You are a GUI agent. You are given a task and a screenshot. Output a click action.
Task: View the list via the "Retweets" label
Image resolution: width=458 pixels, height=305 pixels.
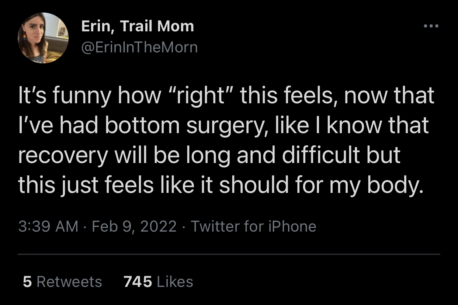tap(69, 282)
